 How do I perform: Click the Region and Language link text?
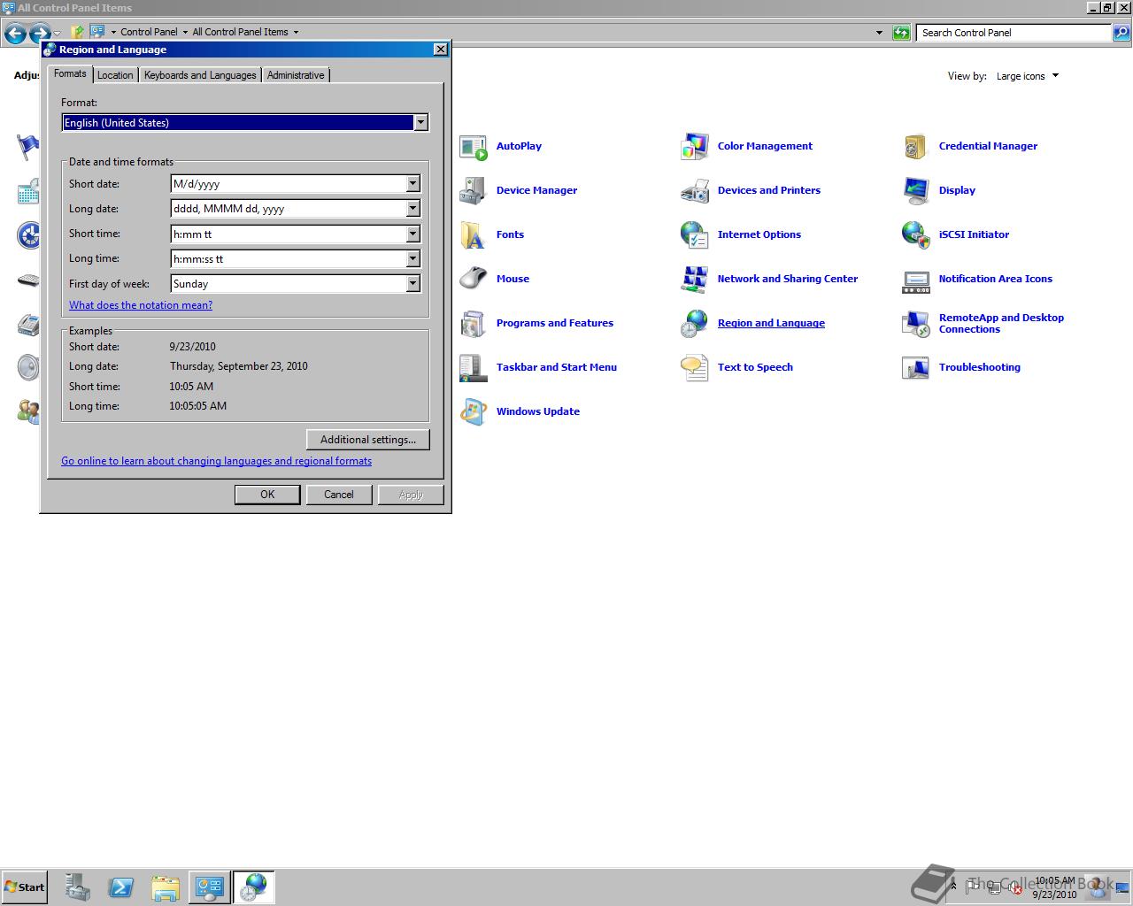coord(771,324)
